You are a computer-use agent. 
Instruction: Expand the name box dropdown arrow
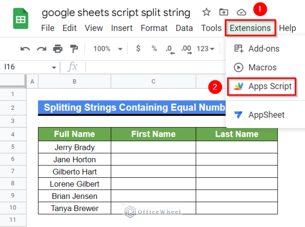[54, 68]
